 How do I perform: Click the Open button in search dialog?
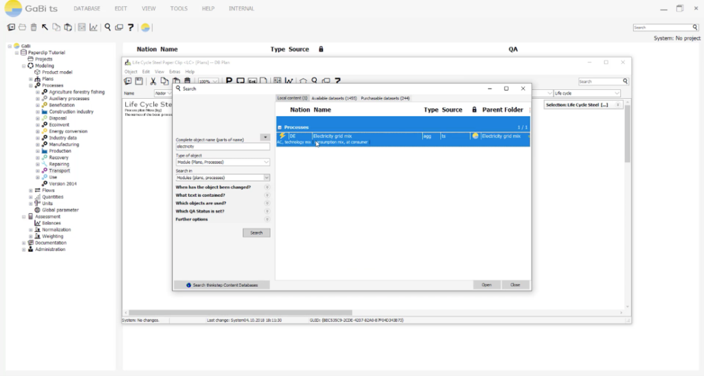tap(486, 285)
